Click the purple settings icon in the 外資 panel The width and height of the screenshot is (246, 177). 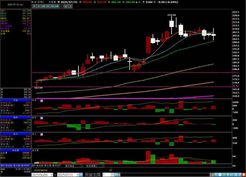click(x=42, y=101)
